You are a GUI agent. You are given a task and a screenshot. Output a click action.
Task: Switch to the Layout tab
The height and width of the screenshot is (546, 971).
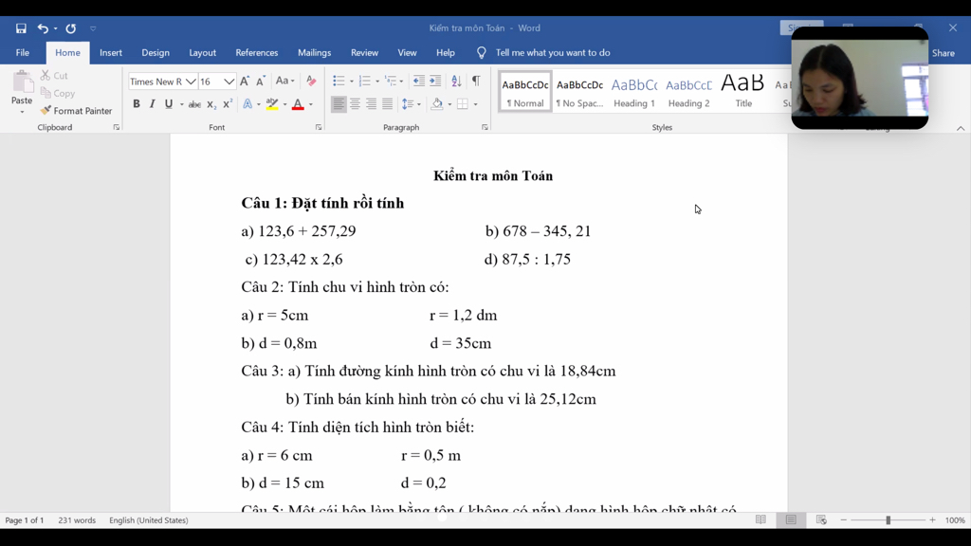pyautogui.click(x=203, y=53)
